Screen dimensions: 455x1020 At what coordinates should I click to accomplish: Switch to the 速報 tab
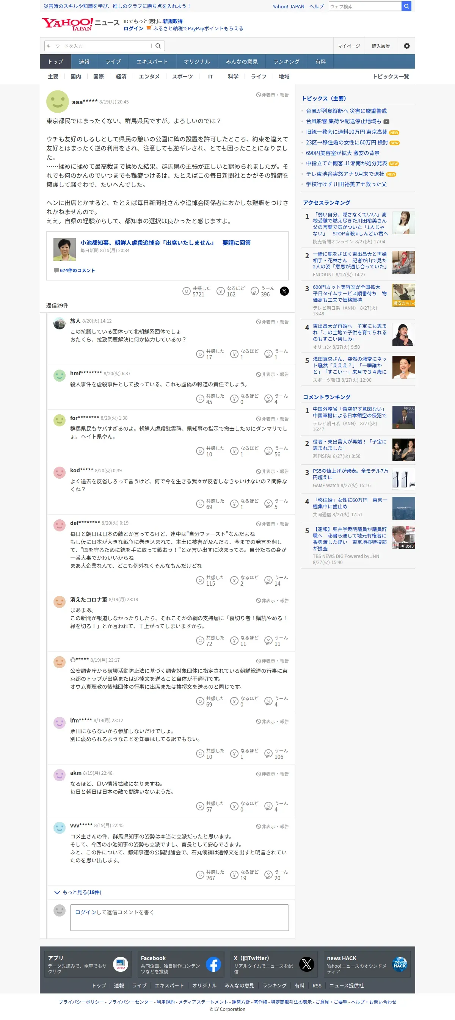coord(84,61)
